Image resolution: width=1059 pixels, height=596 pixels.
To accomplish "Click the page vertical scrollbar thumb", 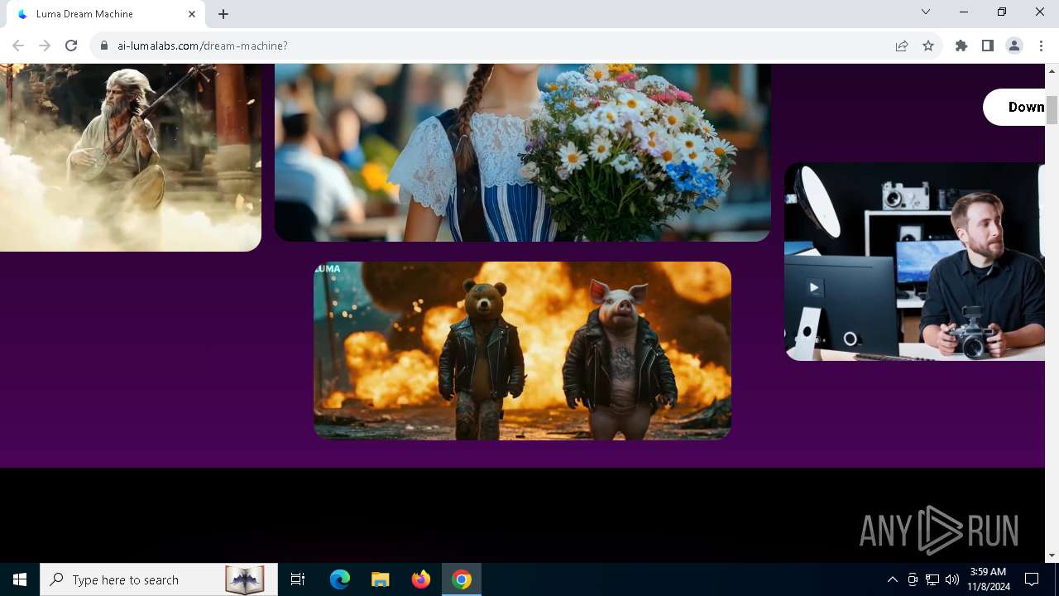I will (1052, 110).
